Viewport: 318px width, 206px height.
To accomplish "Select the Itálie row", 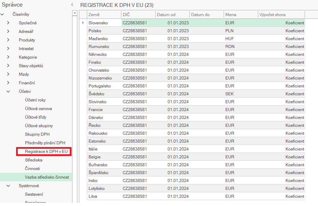I will [196, 149].
